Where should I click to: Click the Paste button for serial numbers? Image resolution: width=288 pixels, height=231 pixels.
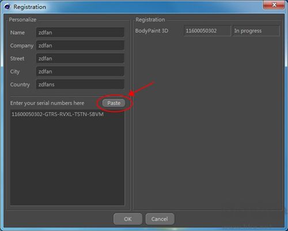click(x=113, y=103)
